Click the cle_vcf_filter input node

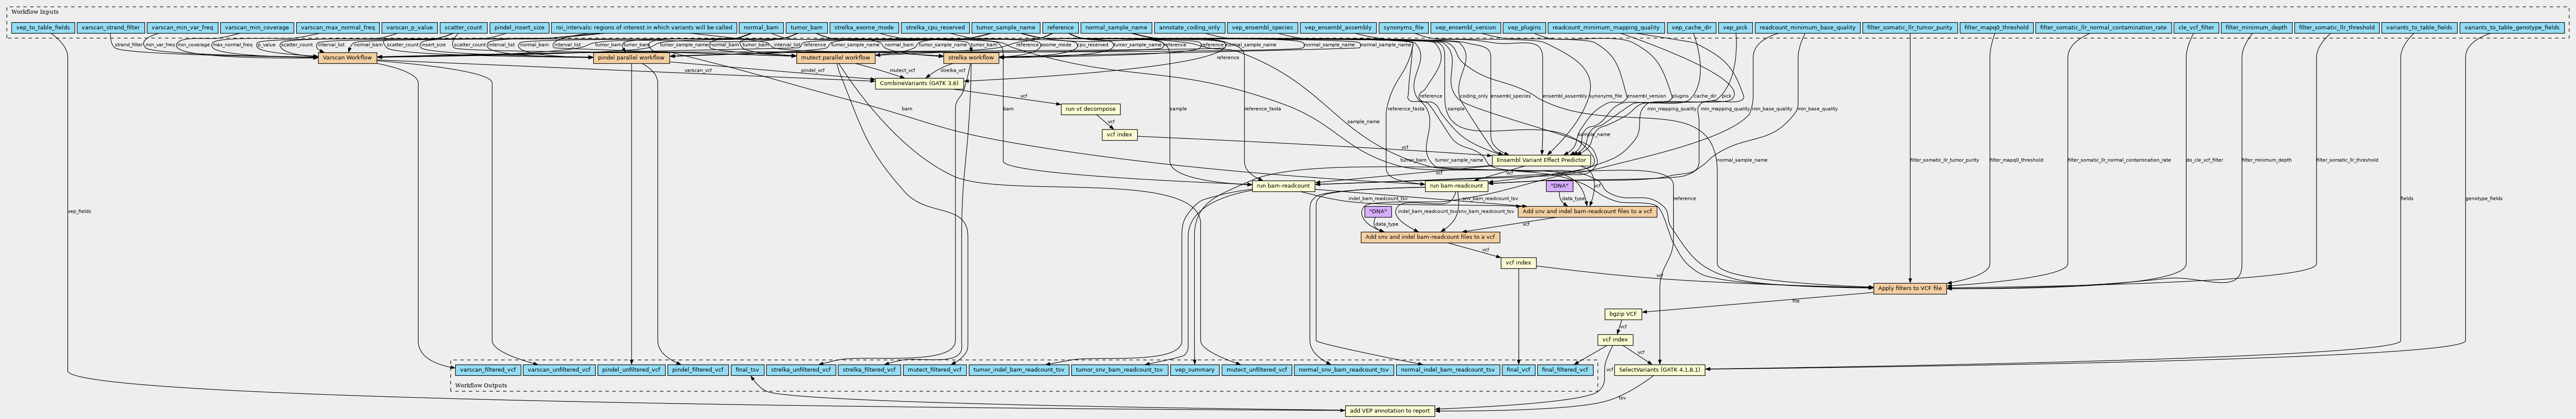click(2196, 28)
